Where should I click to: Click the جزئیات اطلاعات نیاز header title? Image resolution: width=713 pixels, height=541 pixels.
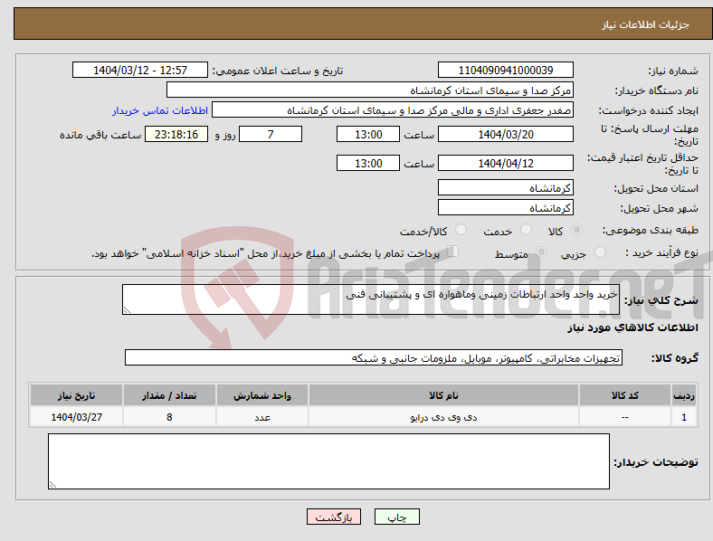pos(646,24)
